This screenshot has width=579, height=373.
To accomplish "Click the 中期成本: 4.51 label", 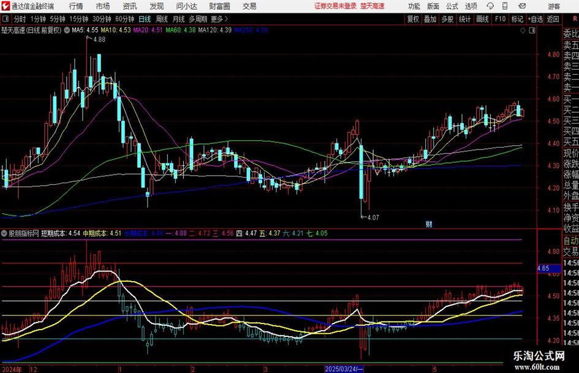I will [x=102, y=233].
